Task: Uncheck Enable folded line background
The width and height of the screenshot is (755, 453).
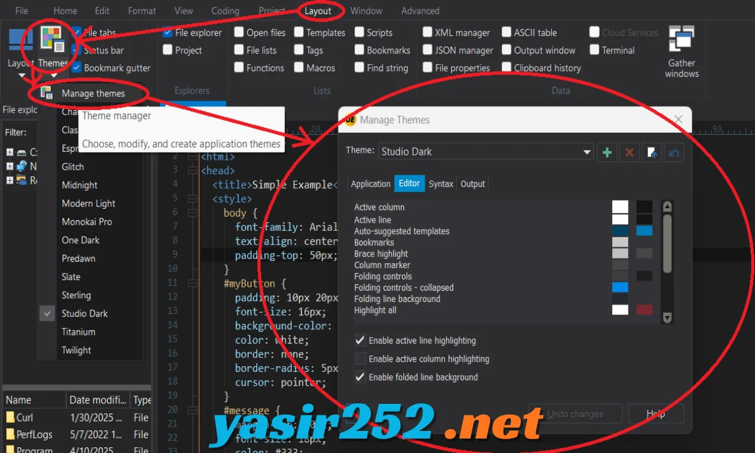Action: [360, 377]
